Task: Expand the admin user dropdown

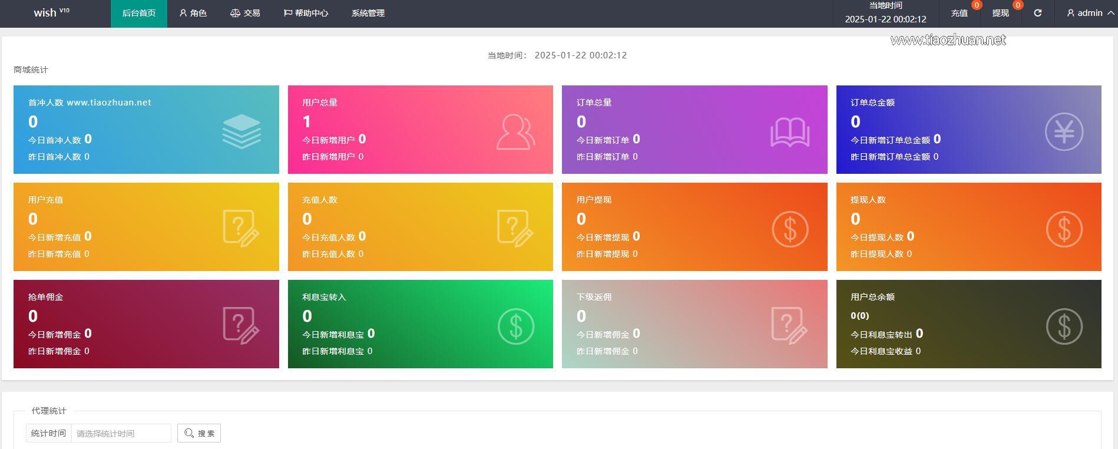Action: [1090, 13]
